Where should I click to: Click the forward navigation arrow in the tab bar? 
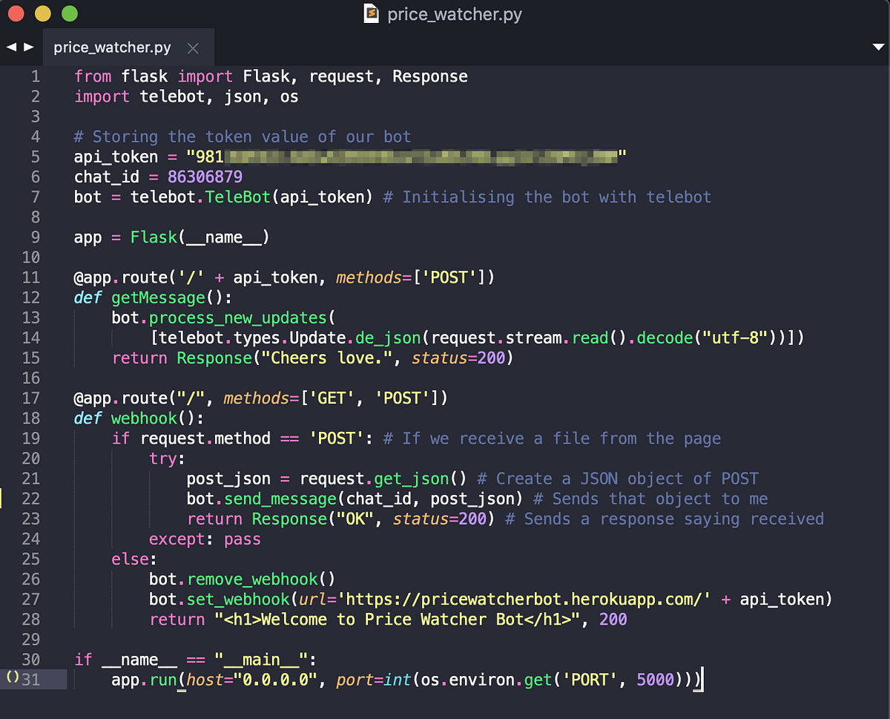click(x=28, y=46)
